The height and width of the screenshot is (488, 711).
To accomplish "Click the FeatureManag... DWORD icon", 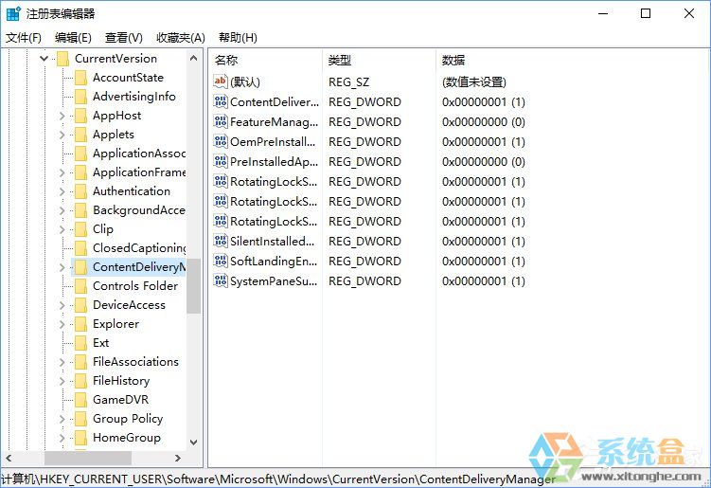I will click(221, 121).
